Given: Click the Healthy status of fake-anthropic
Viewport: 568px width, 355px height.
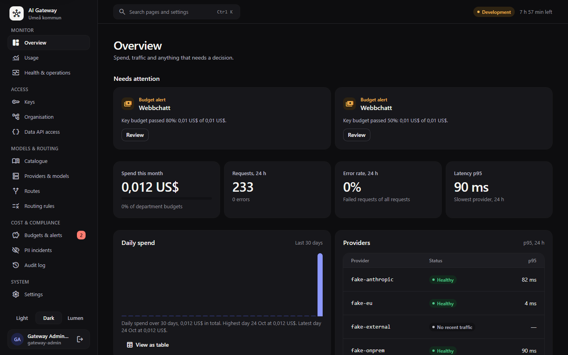Looking at the screenshot, I should (443, 280).
